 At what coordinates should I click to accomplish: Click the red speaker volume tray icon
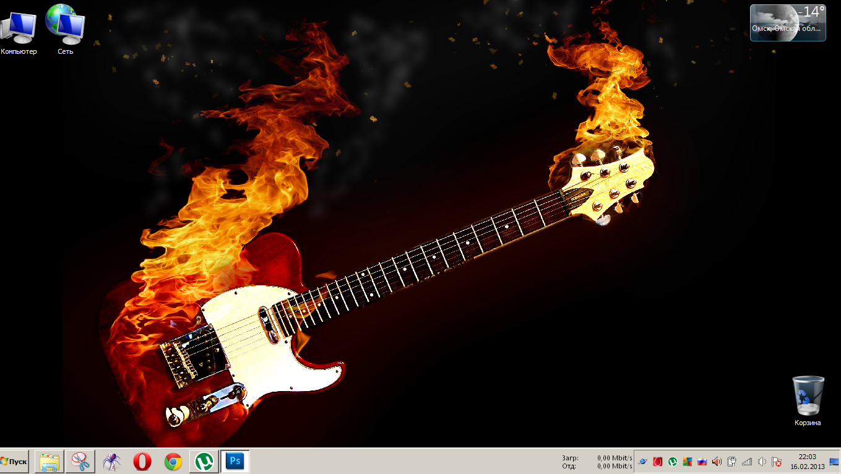click(717, 462)
